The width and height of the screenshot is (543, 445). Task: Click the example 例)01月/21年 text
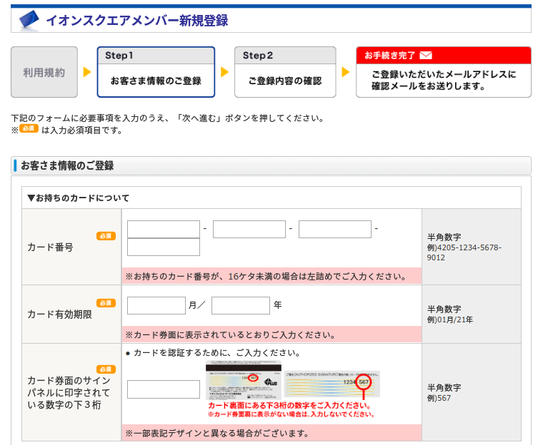tap(450, 319)
